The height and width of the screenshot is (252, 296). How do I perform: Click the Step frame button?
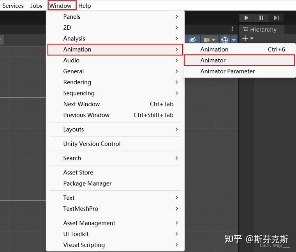point(276,18)
